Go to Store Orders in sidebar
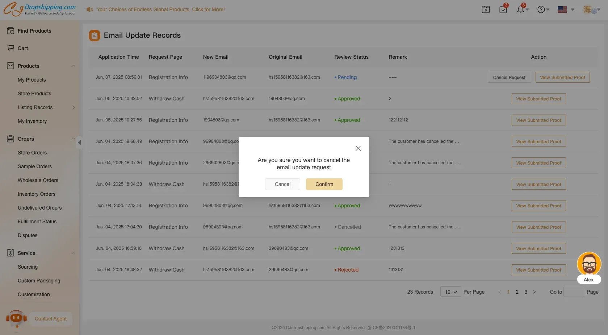The width and height of the screenshot is (608, 335). [32, 153]
